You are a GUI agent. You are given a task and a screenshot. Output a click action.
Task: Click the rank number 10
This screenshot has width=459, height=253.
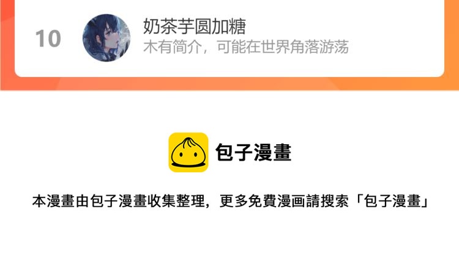click(48, 38)
